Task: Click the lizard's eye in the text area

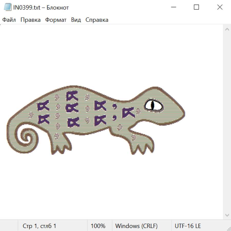Action: click(x=153, y=105)
